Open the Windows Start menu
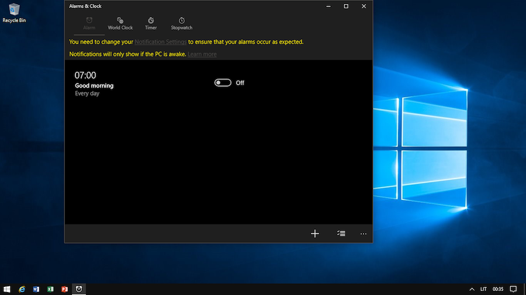This screenshot has height=295, width=526. (7, 289)
